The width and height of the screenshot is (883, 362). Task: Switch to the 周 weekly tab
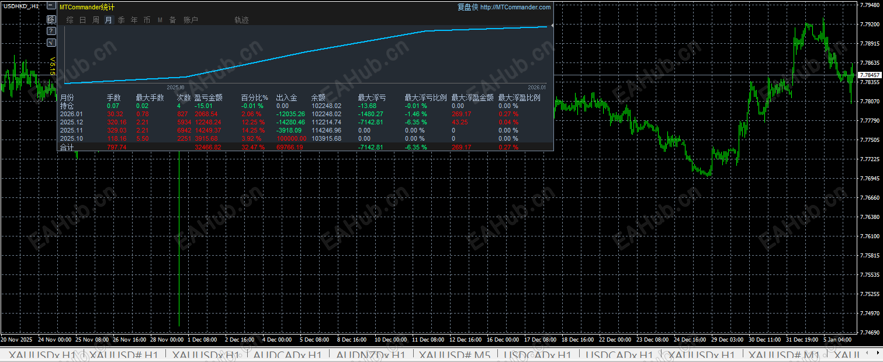96,20
